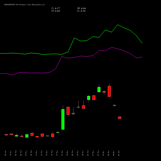Select the high value 'H: 4.44'
This screenshot has height=161, width=161.
[x=81, y=8]
